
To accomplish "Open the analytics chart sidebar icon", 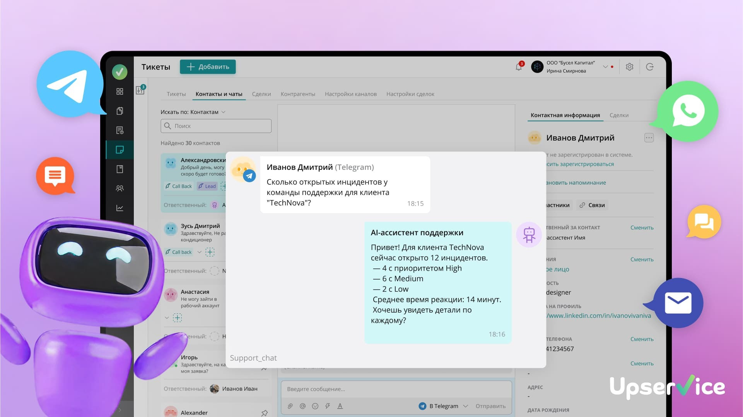I will 120,208.
